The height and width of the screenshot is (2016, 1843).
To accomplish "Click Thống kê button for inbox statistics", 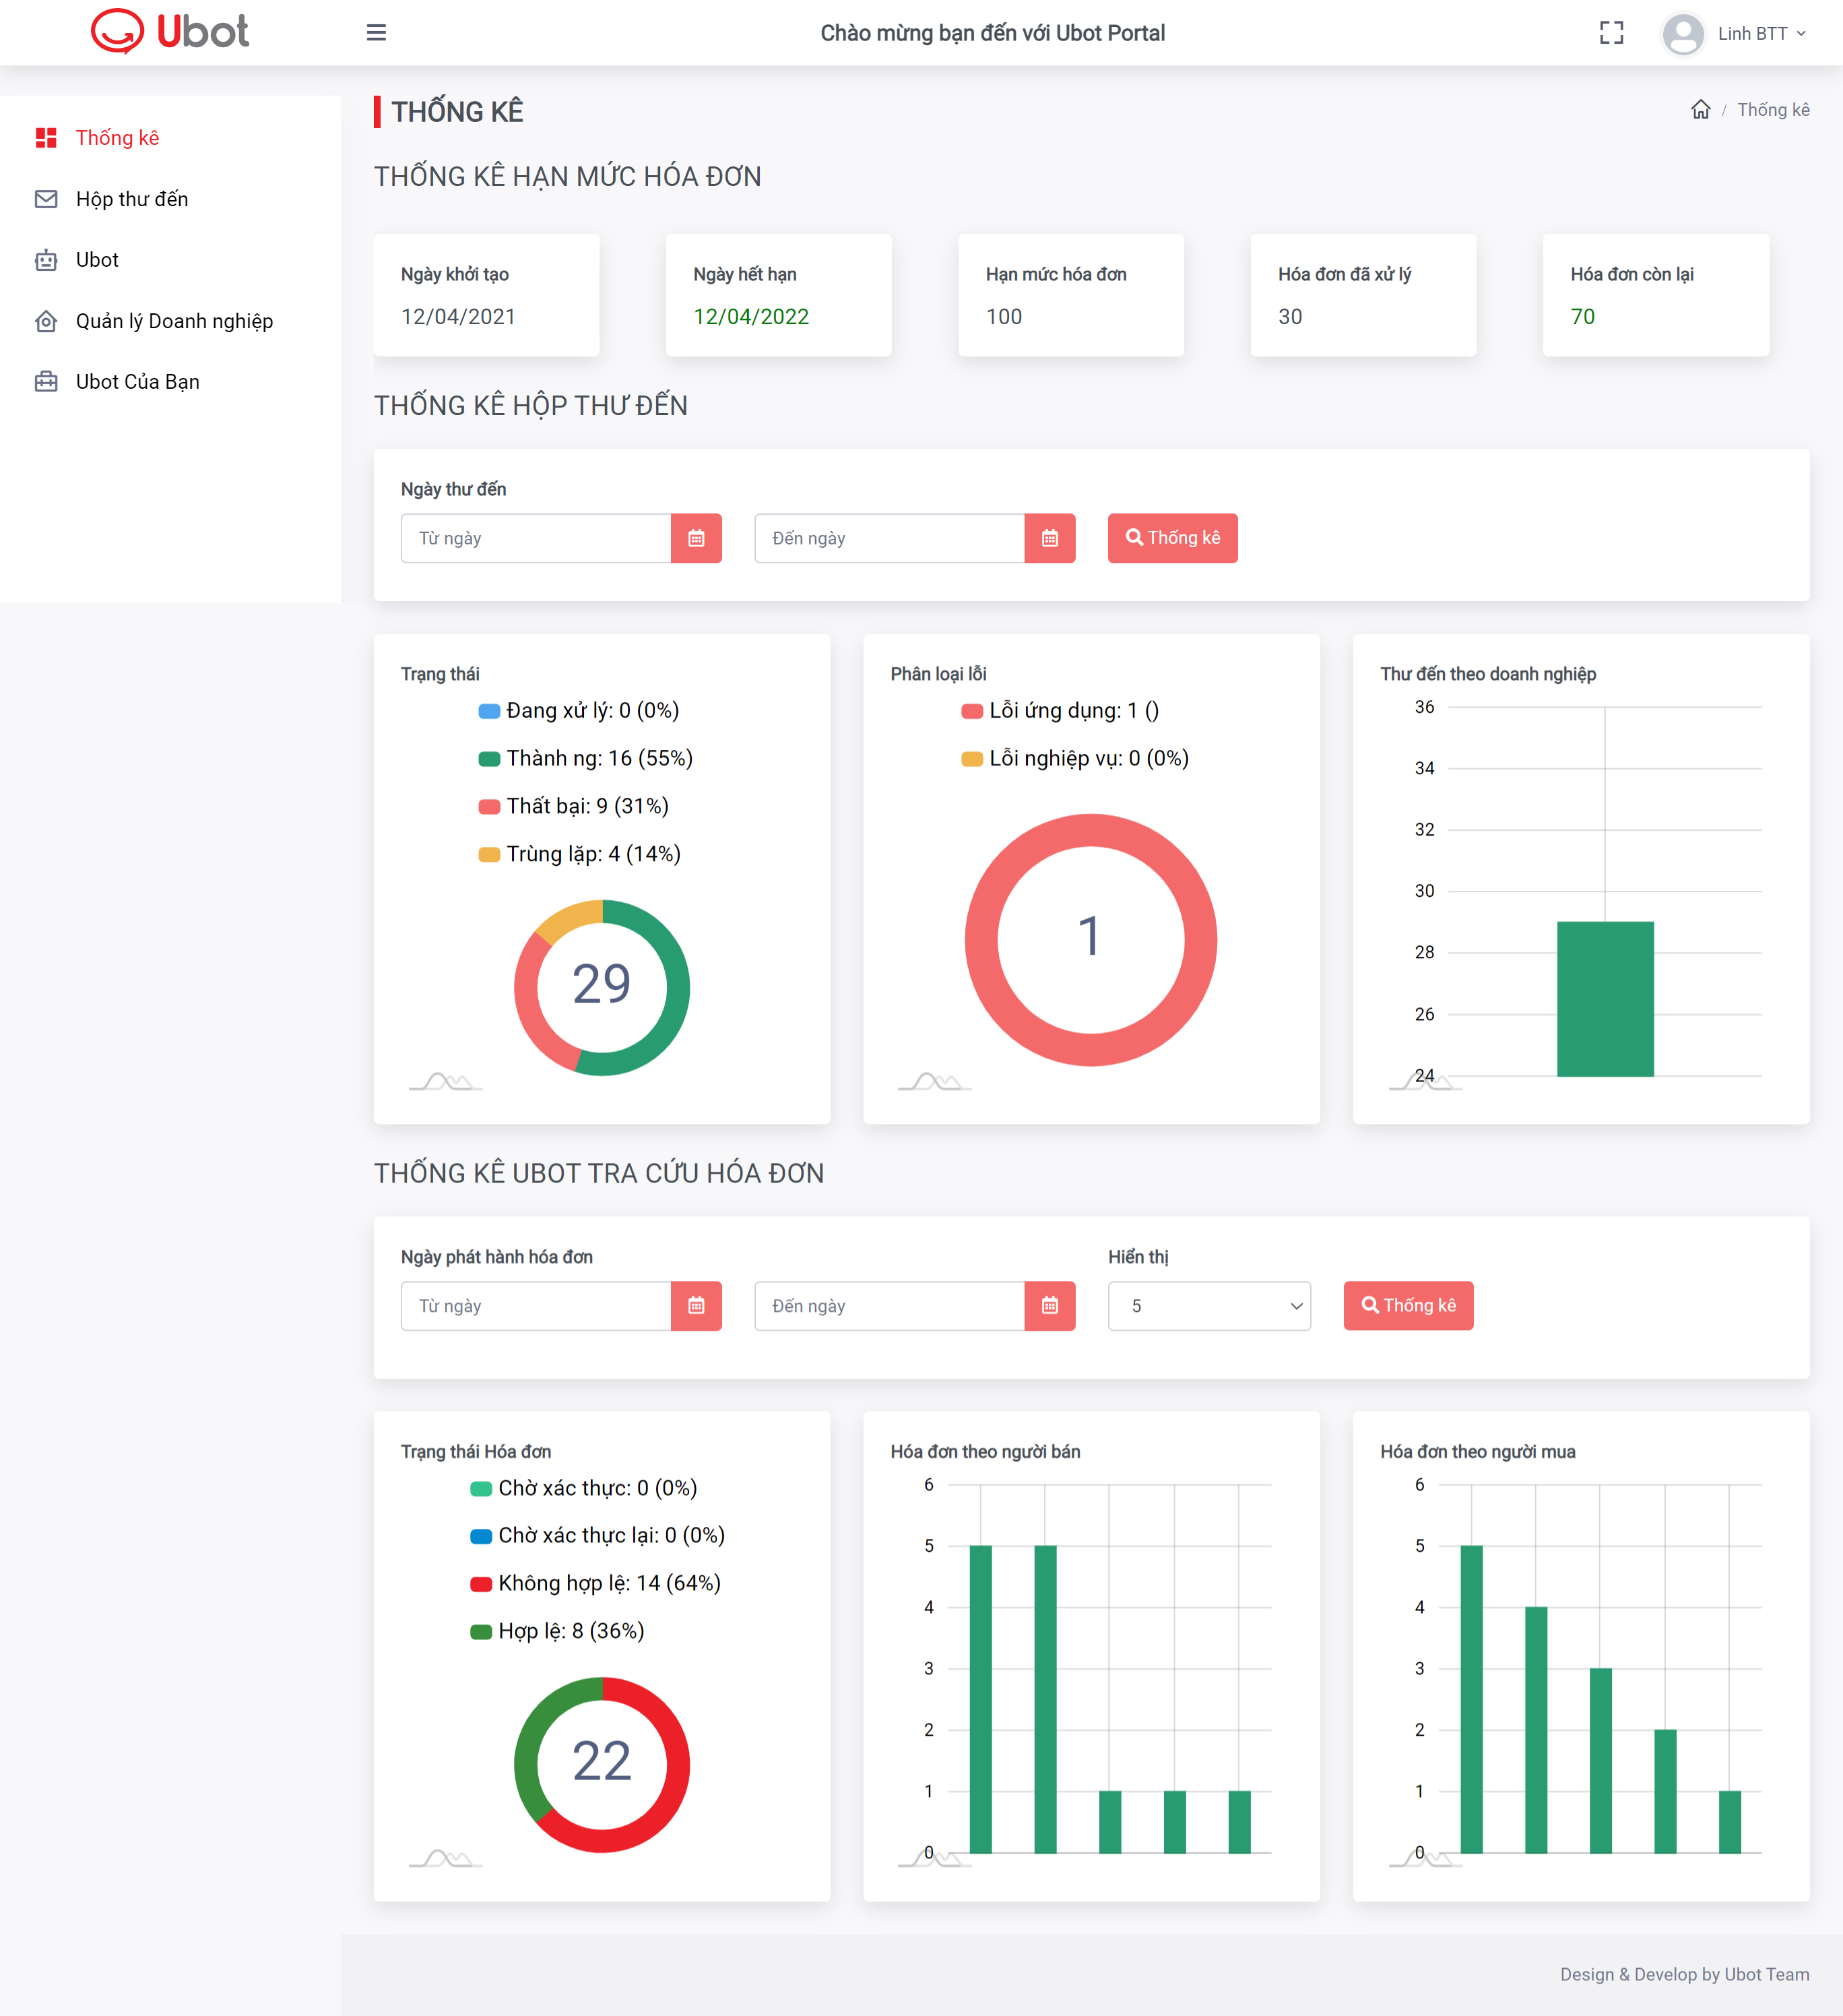I will (x=1172, y=538).
